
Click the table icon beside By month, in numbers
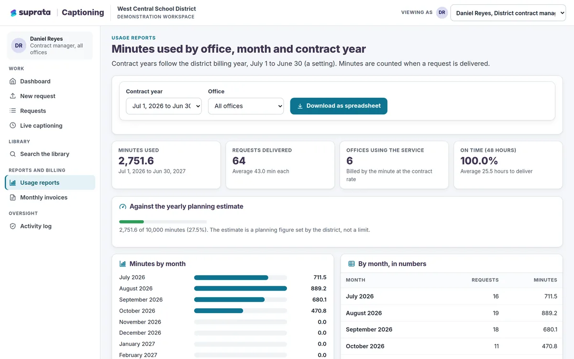[351, 264]
